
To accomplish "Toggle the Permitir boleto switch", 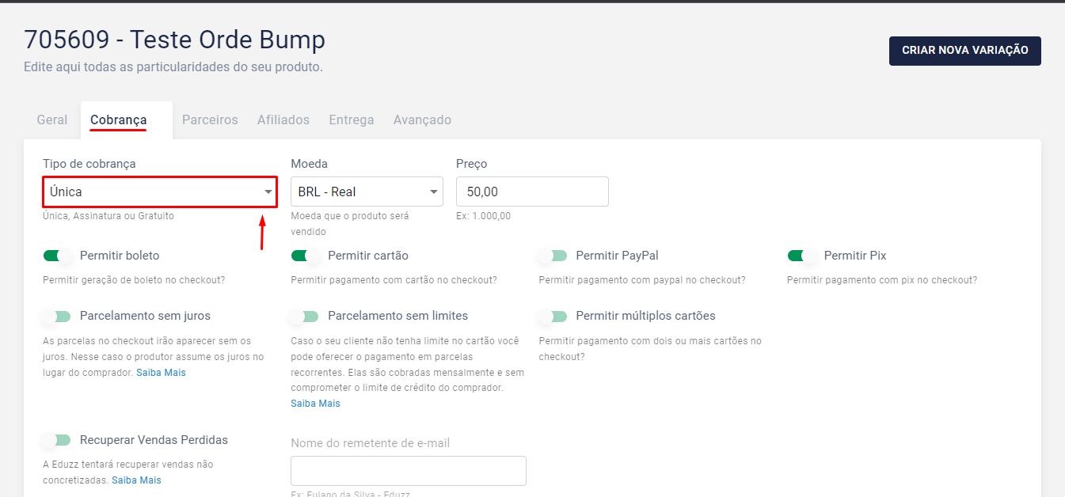I will coord(57,256).
